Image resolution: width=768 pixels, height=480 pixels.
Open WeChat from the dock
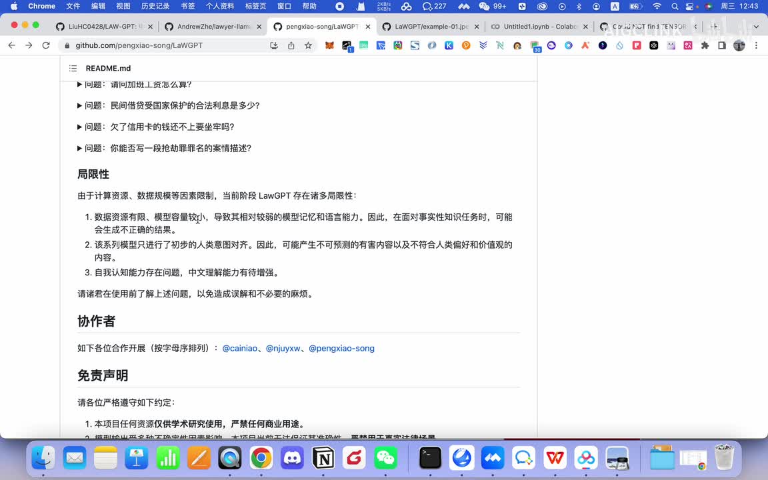coord(385,458)
